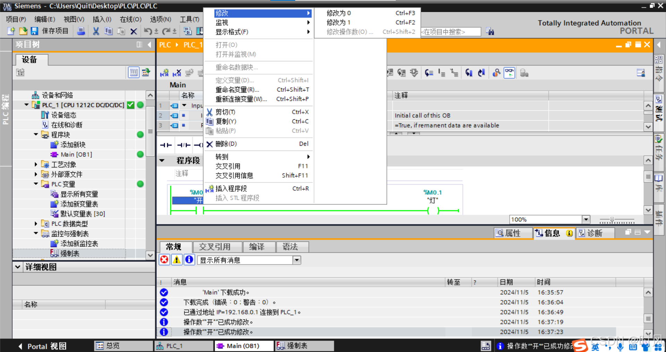This screenshot has width=666, height=352.
Task: Collapse the 详细视图 section
Action: 18,267
